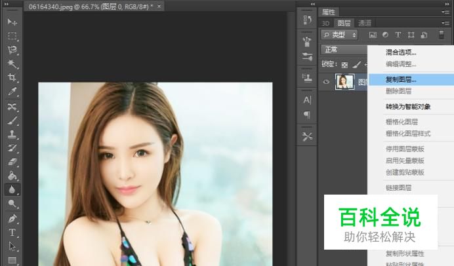Image resolution: width=454 pixels, height=266 pixels.
Task: Select the Brush tool
Action: click(x=12, y=121)
